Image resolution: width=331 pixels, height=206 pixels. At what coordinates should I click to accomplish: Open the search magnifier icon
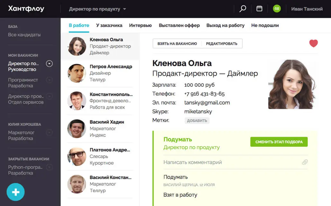tap(243, 8)
